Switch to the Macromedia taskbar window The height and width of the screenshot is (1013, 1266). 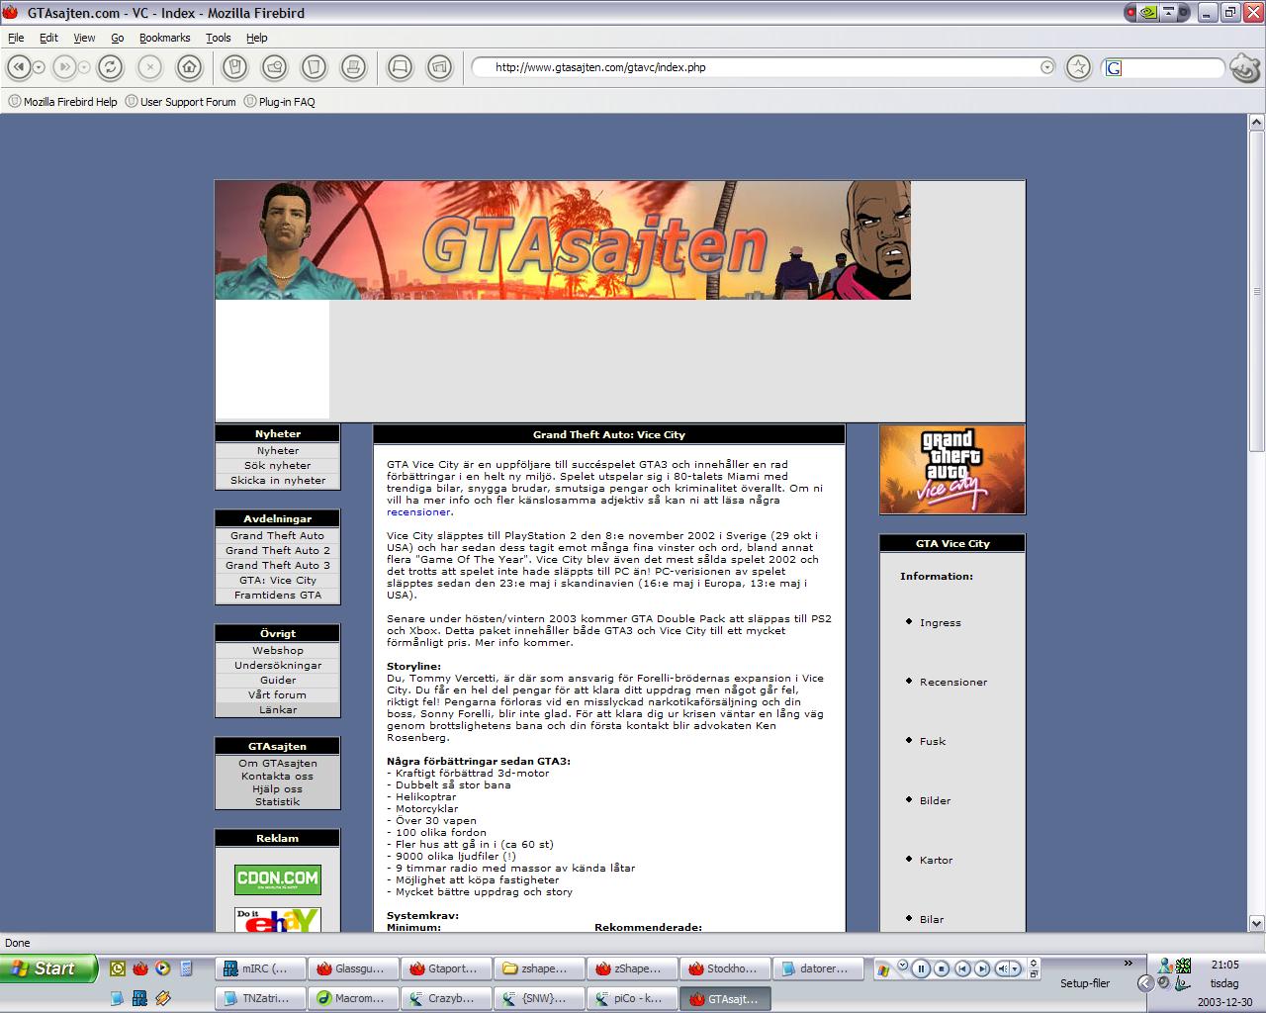coord(352,998)
